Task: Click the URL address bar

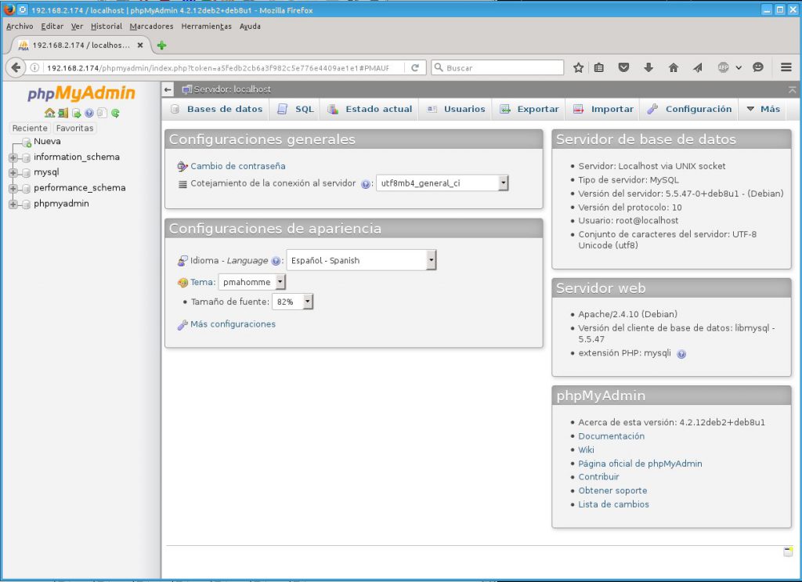Action: [x=218, y=67]
